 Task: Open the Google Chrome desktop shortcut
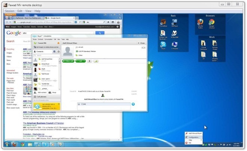pyautogui.click(x=212, y=24)
